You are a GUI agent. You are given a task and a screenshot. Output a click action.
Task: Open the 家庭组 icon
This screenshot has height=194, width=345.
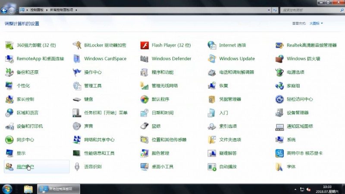tap(279, 86)
